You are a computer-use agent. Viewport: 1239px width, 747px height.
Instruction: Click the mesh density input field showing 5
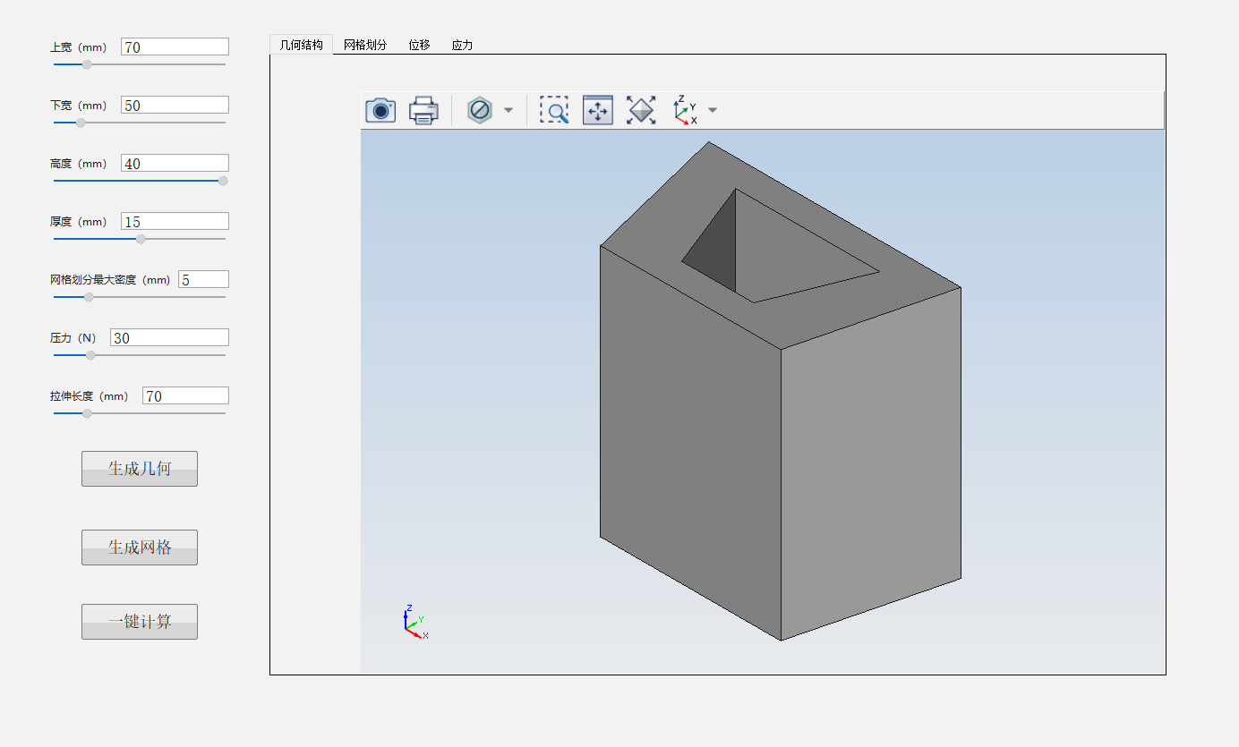(204, 279)
